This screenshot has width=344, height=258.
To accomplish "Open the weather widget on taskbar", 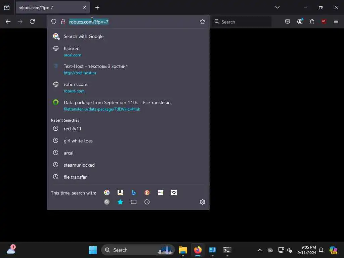I will click(x=11, y=250).
